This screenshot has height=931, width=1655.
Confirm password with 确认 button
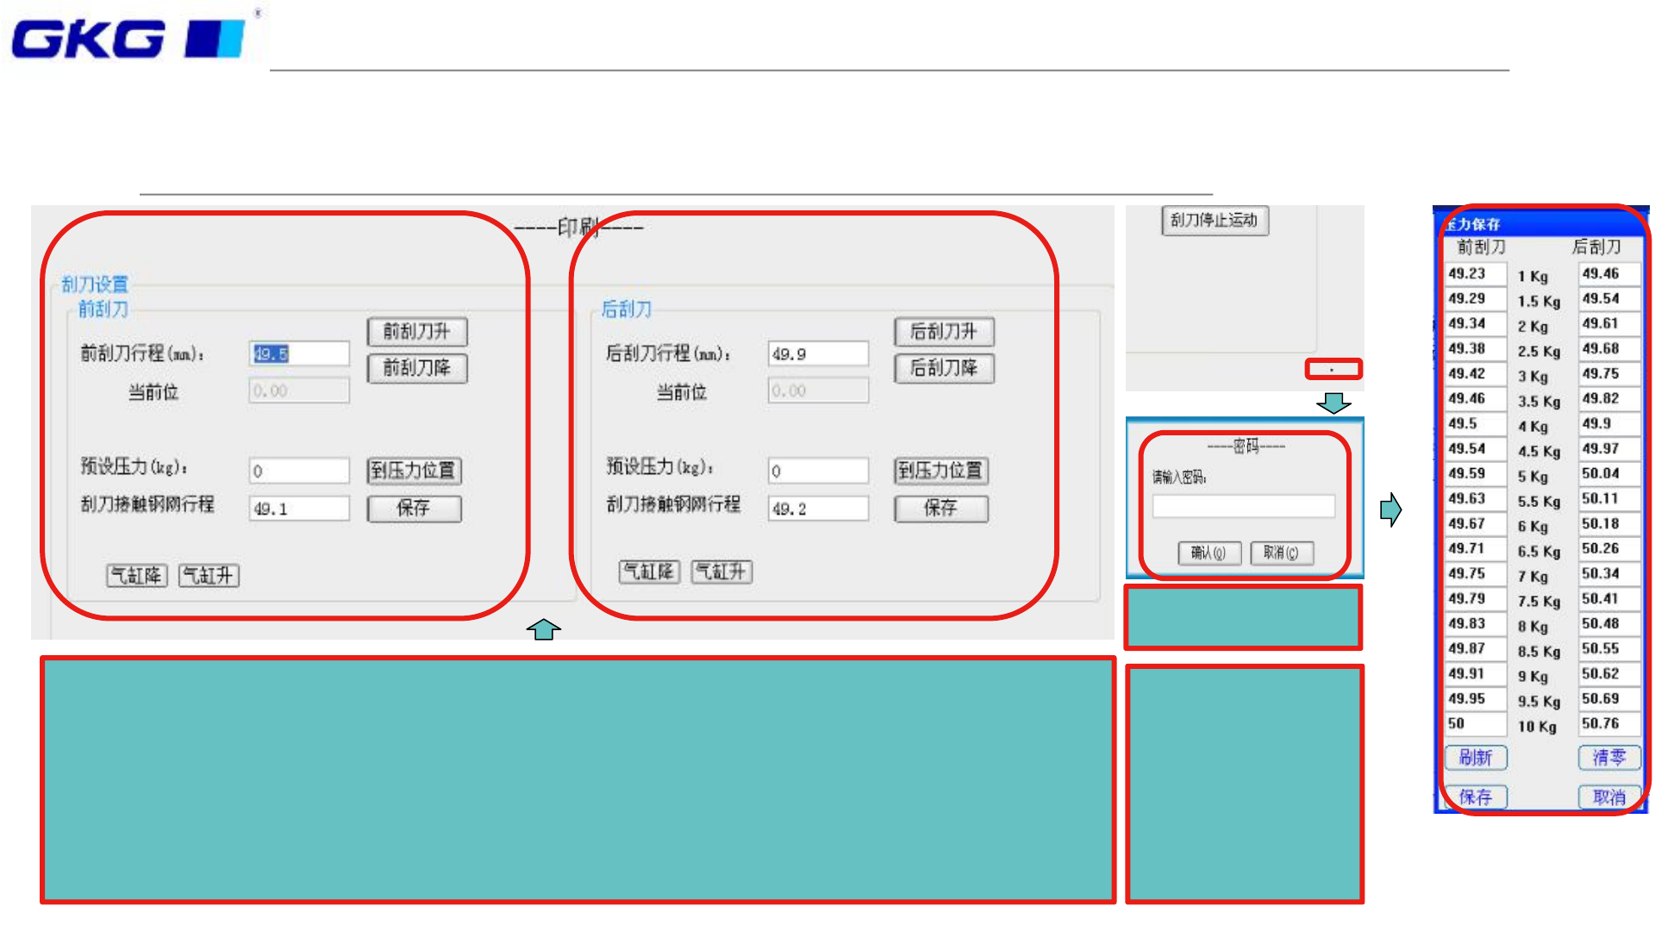(1208, 553)
